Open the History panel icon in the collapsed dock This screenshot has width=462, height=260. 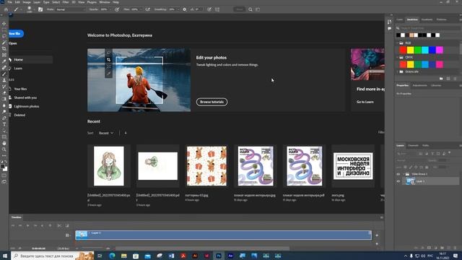390,22
